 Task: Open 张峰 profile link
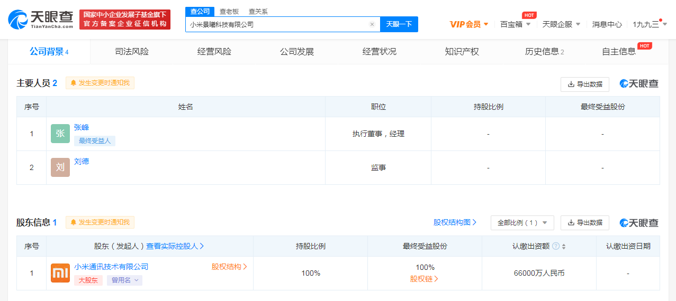(82, 127)
